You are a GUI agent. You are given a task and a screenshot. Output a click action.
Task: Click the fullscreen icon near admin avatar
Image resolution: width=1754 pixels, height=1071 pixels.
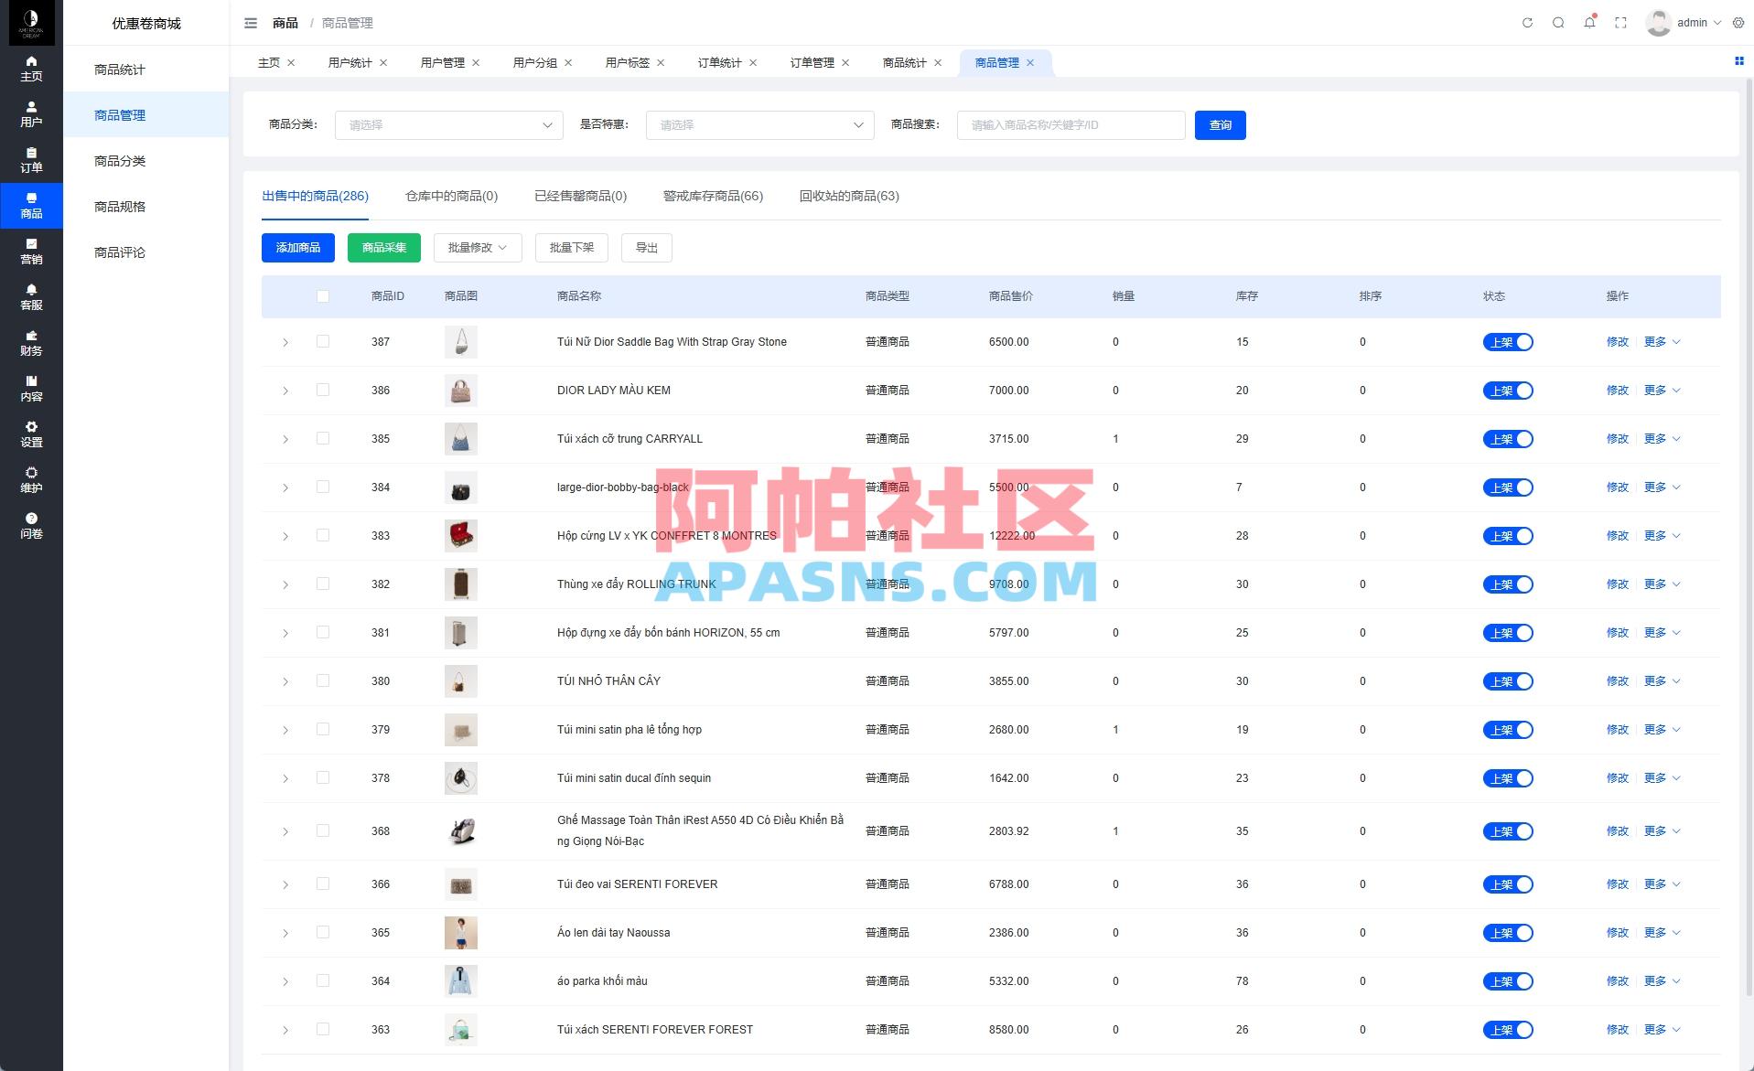[x=1620, y=23]
